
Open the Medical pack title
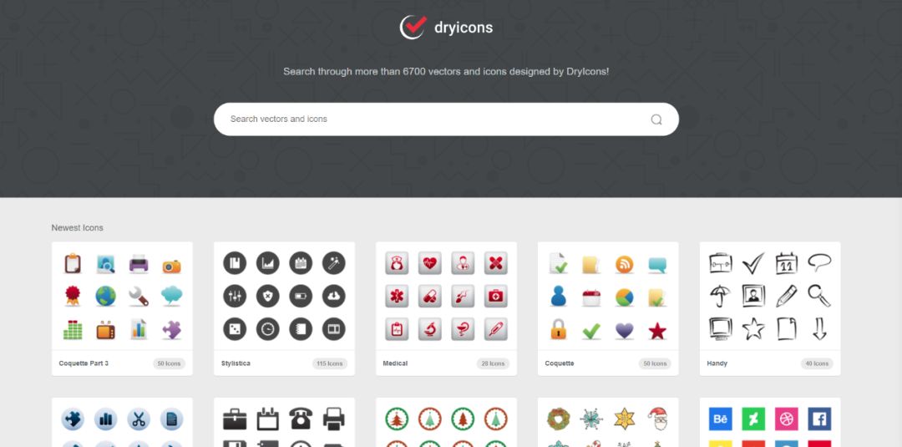395,363
